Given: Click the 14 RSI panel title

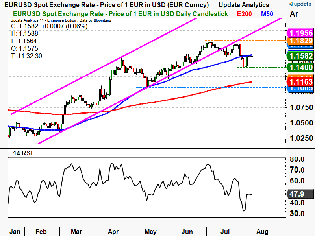Looking at the screenshot, I should pyautogui.click(x=23, y=153).
